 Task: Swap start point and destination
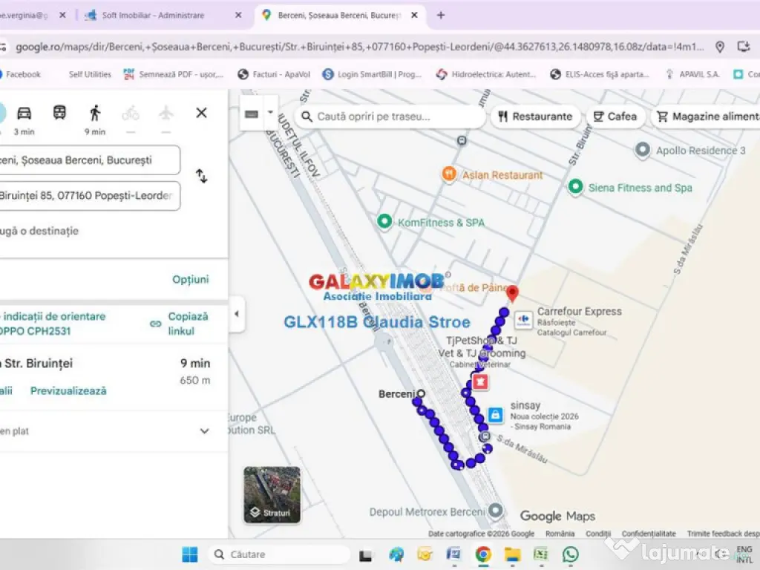pos(201,176)
